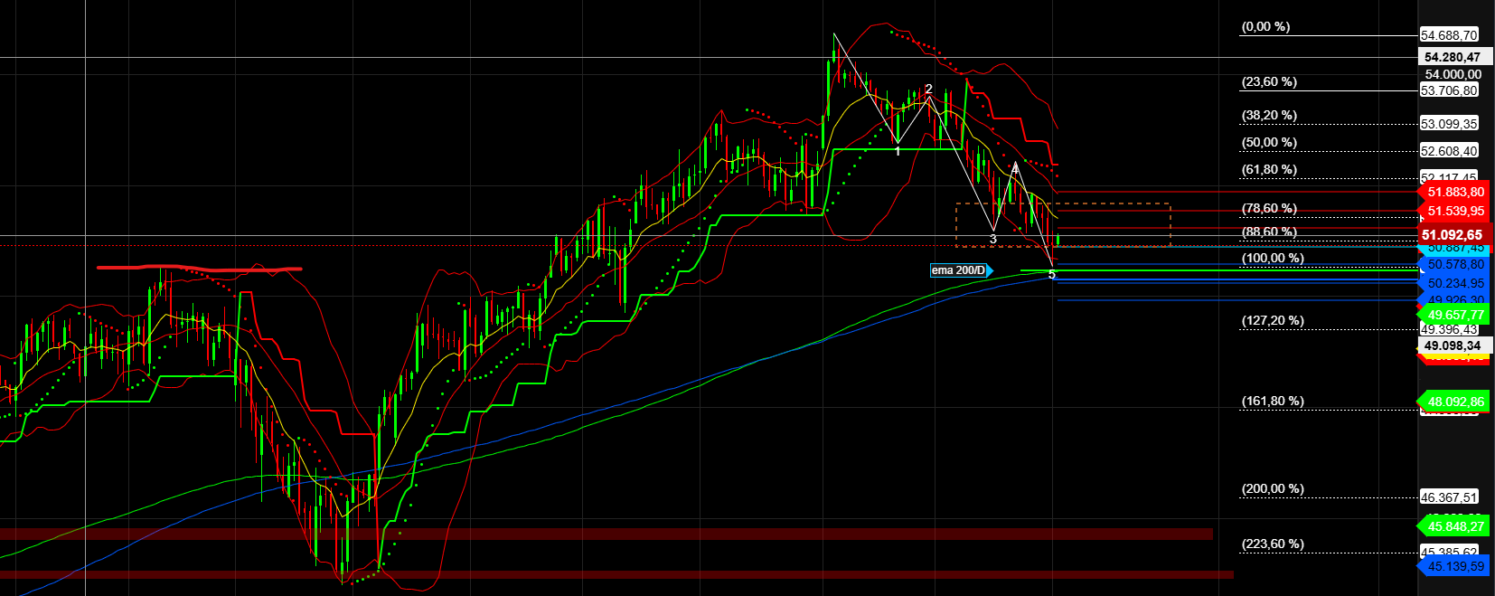Click the red 51.539,95 price tag
The width and height of the screenshot is (1495, 596).
(x=1453, y=211)
